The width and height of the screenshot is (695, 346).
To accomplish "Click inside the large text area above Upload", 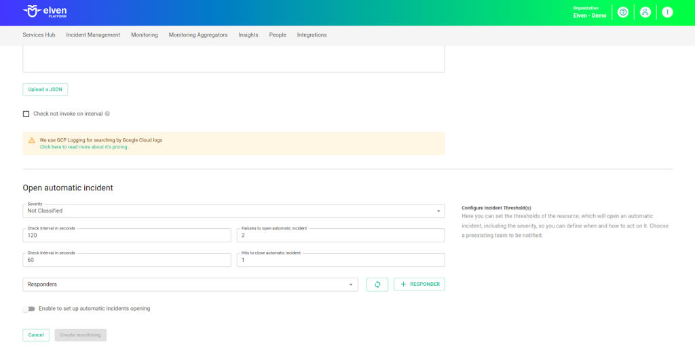I will point(233,58).
